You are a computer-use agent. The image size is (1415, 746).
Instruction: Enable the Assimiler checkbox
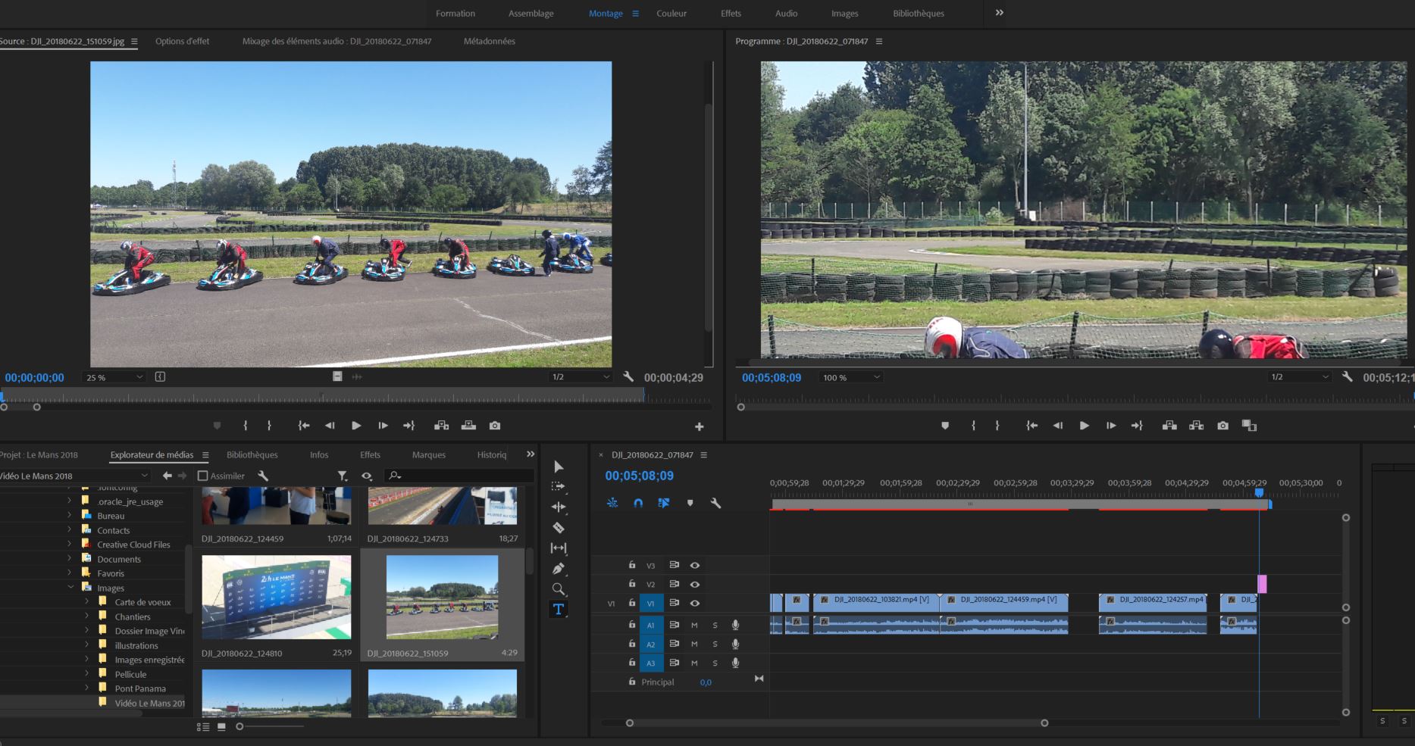pyautogui.click(x=203, y=476)
